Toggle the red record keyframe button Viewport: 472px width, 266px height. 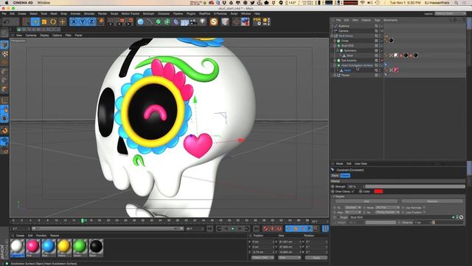(x=265, y=228)
